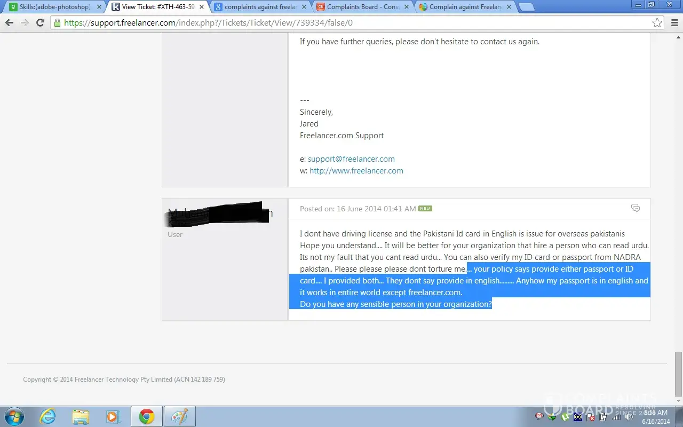Switch to the Skills:(adobe-photoshop) tab

click(55, 7)
